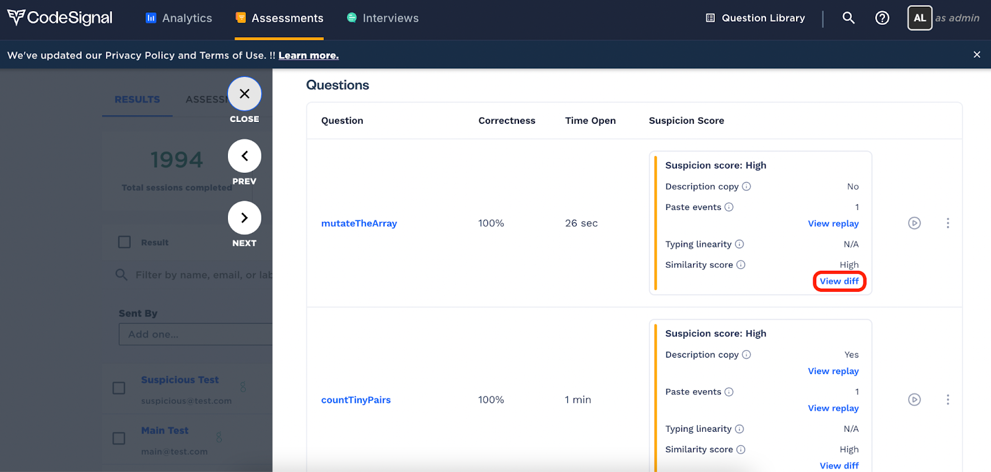991x472 pixels.
Task: Close the candidate detail panel
Action: (x=245, y=94)
